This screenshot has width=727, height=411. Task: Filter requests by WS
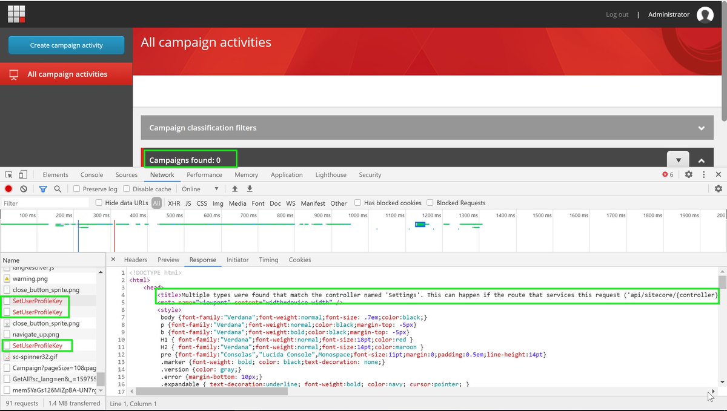[291, 203]
